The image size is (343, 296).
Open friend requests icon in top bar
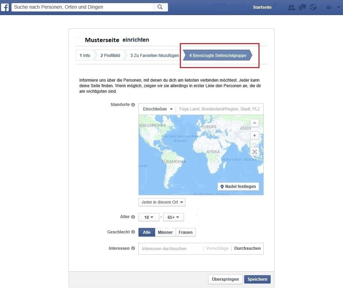(291, 7)
